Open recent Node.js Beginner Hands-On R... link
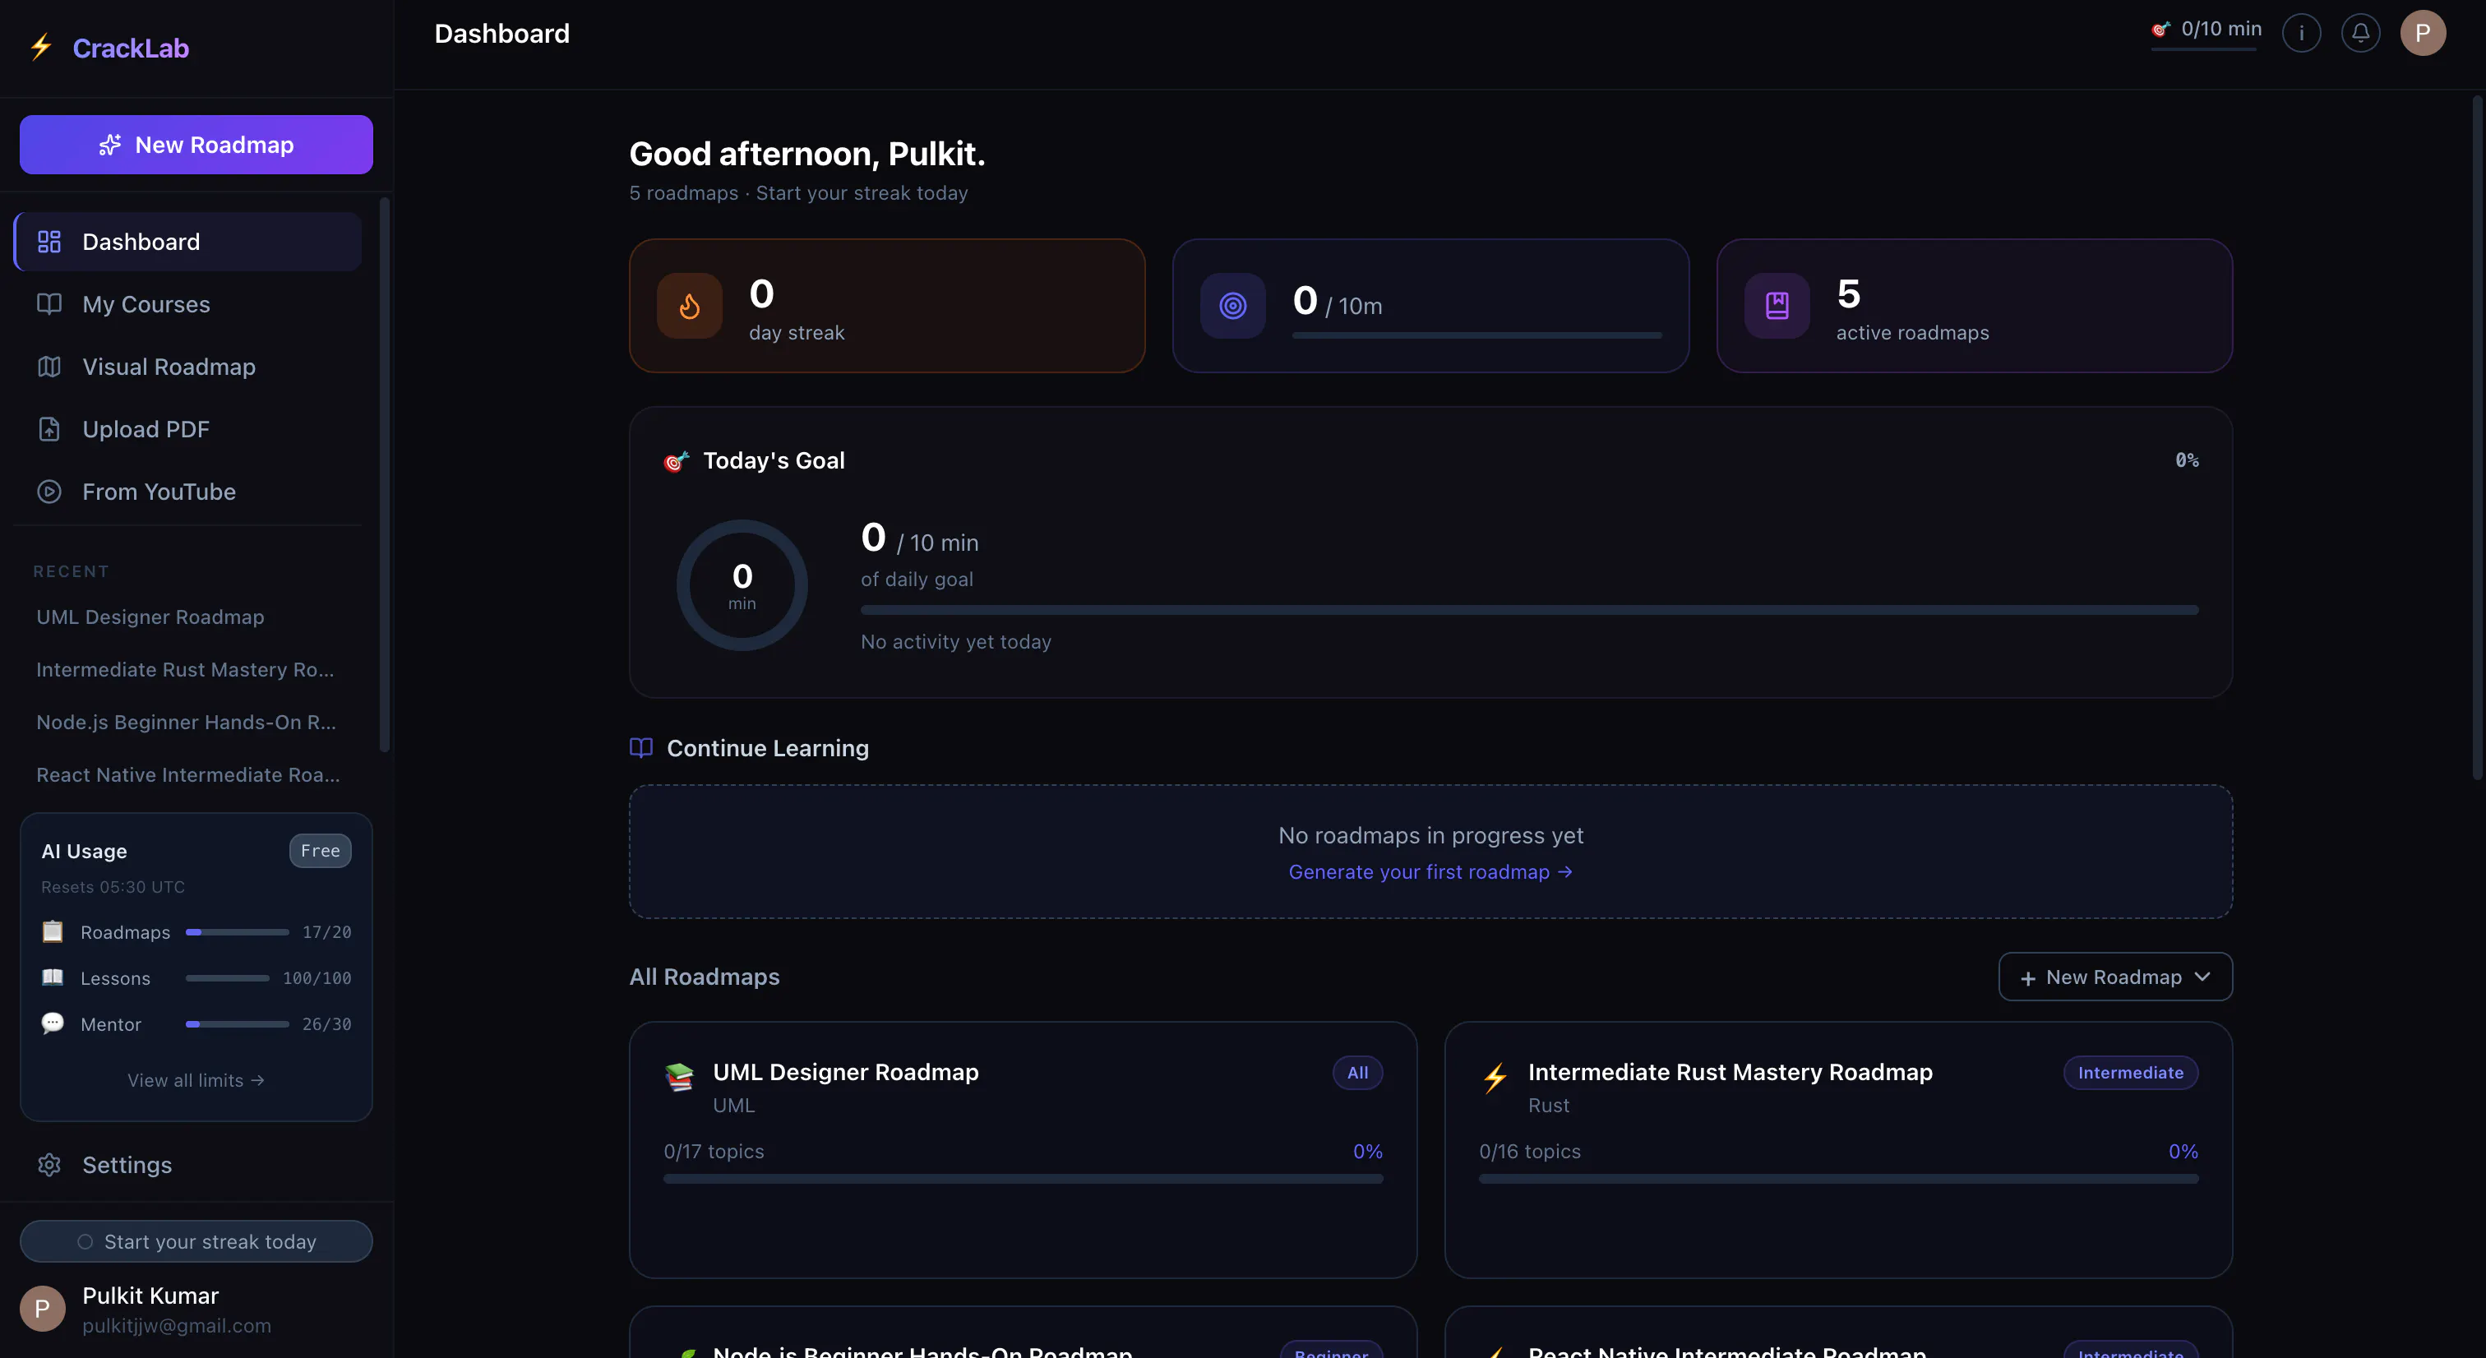Screen dimensions: 2486x1358 pos(187,722)
